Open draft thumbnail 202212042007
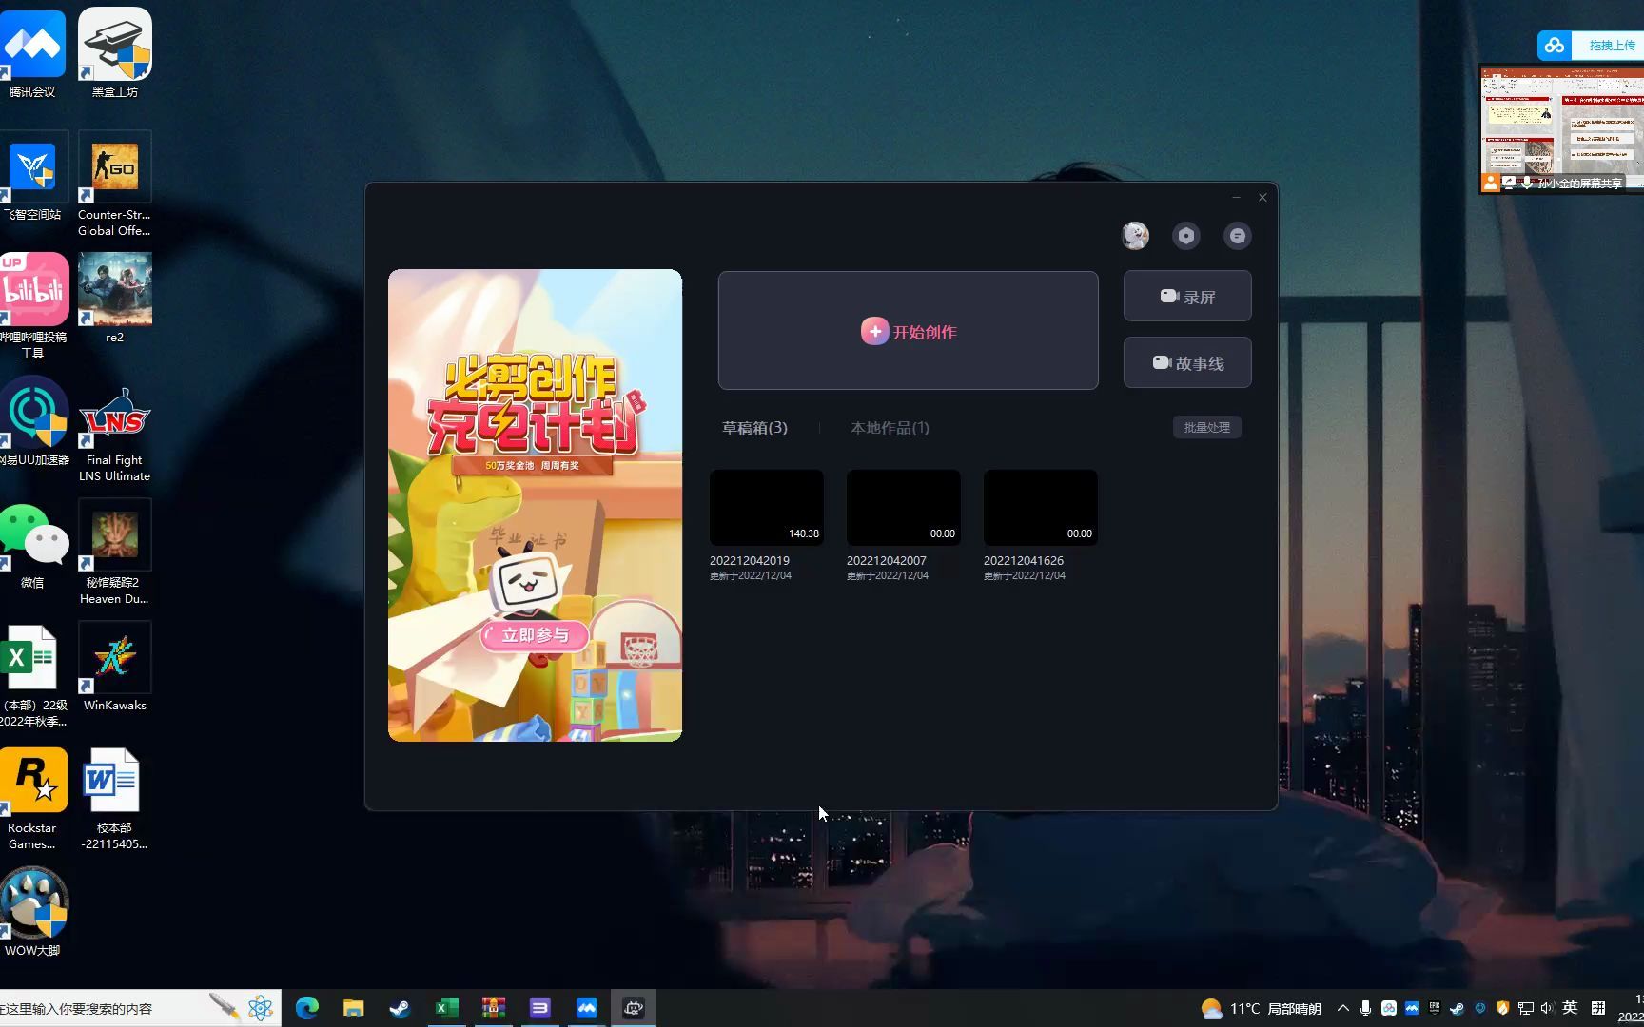 click(x=904, y=507)
